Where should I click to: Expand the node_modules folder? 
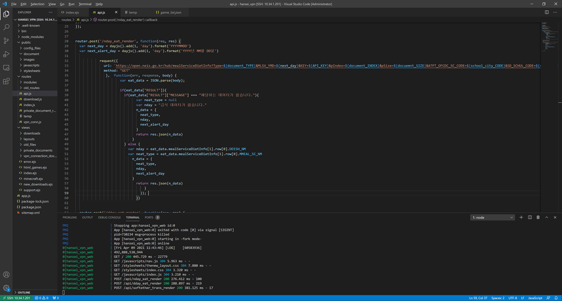(x=32, y=37)
